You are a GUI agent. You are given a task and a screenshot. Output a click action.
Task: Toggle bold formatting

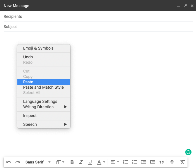(x=72, y=162)
